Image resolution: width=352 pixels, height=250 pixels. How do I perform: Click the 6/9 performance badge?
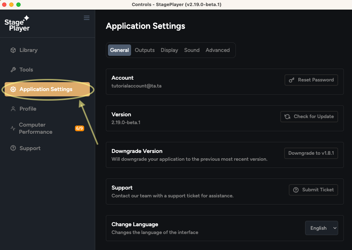click(x=80, y=128)
